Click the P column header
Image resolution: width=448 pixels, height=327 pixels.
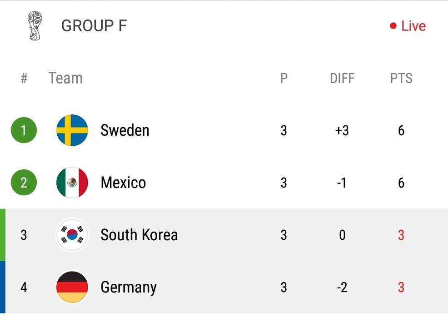pos(284,78)
